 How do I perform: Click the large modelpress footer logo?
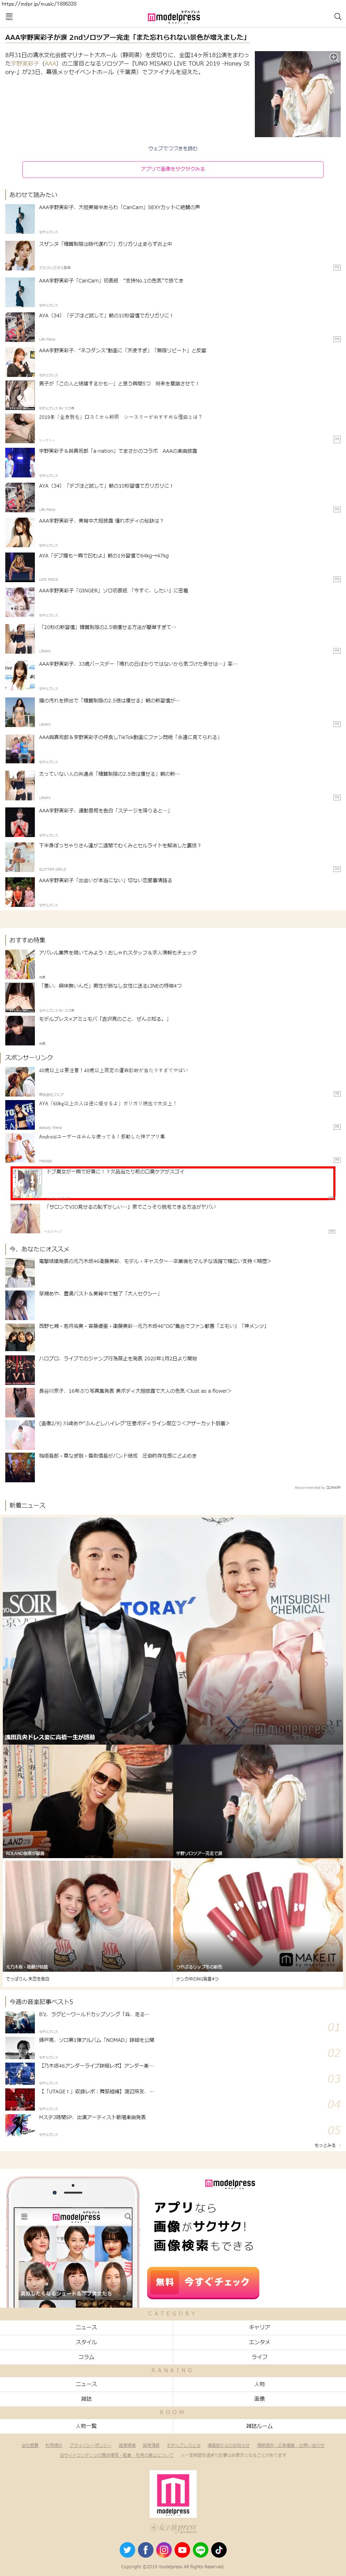pos(172,2493)
